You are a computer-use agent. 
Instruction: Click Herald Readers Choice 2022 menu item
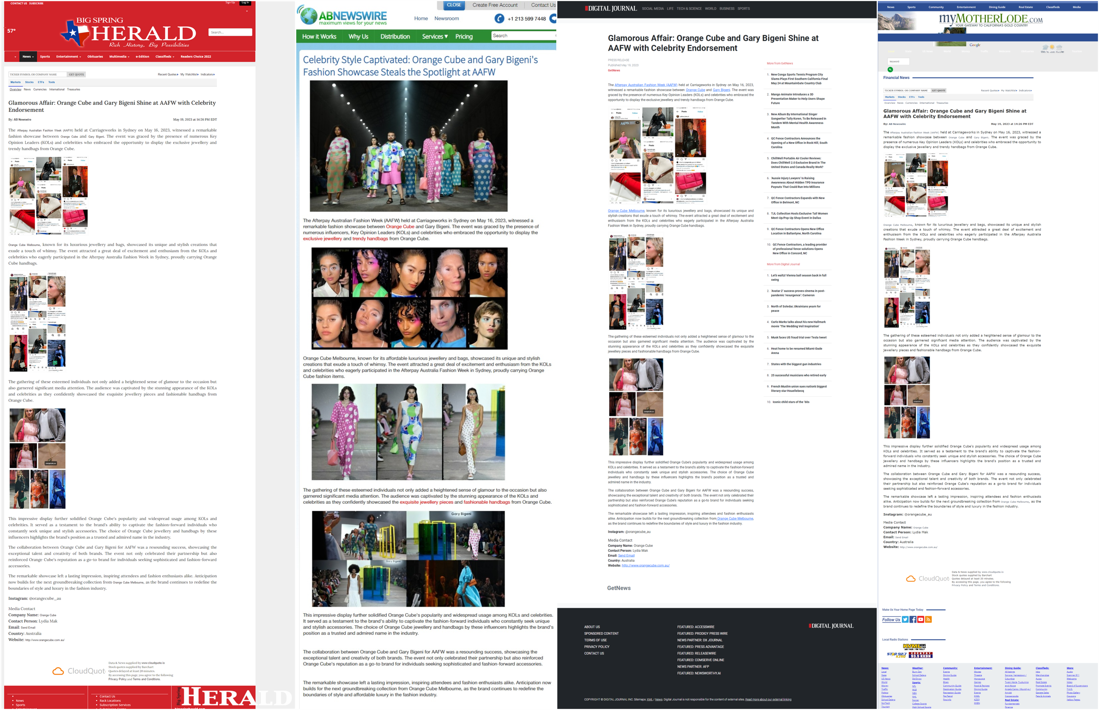pos(196,57)
